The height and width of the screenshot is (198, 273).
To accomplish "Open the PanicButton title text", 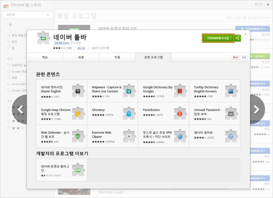I will coord(151,110).
